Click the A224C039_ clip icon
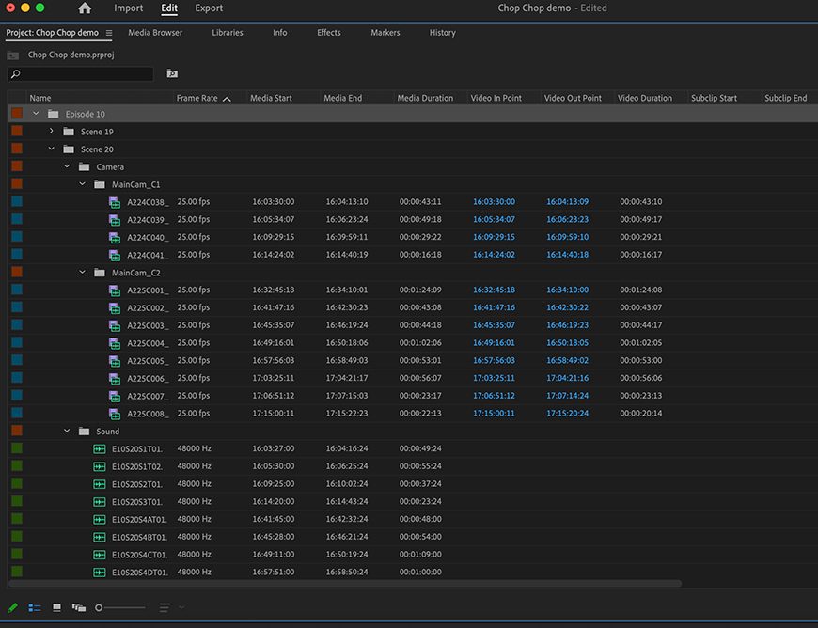818x628 pixels. pos(115,220)
